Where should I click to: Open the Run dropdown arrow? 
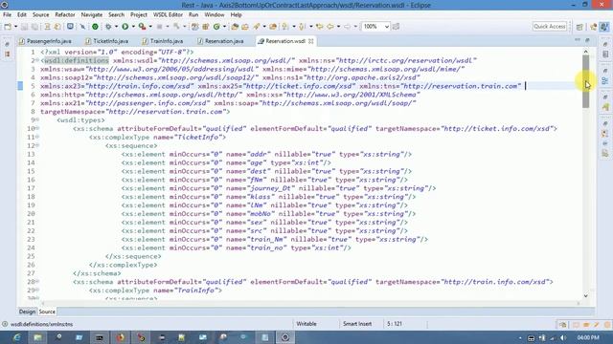pos(133,27)
